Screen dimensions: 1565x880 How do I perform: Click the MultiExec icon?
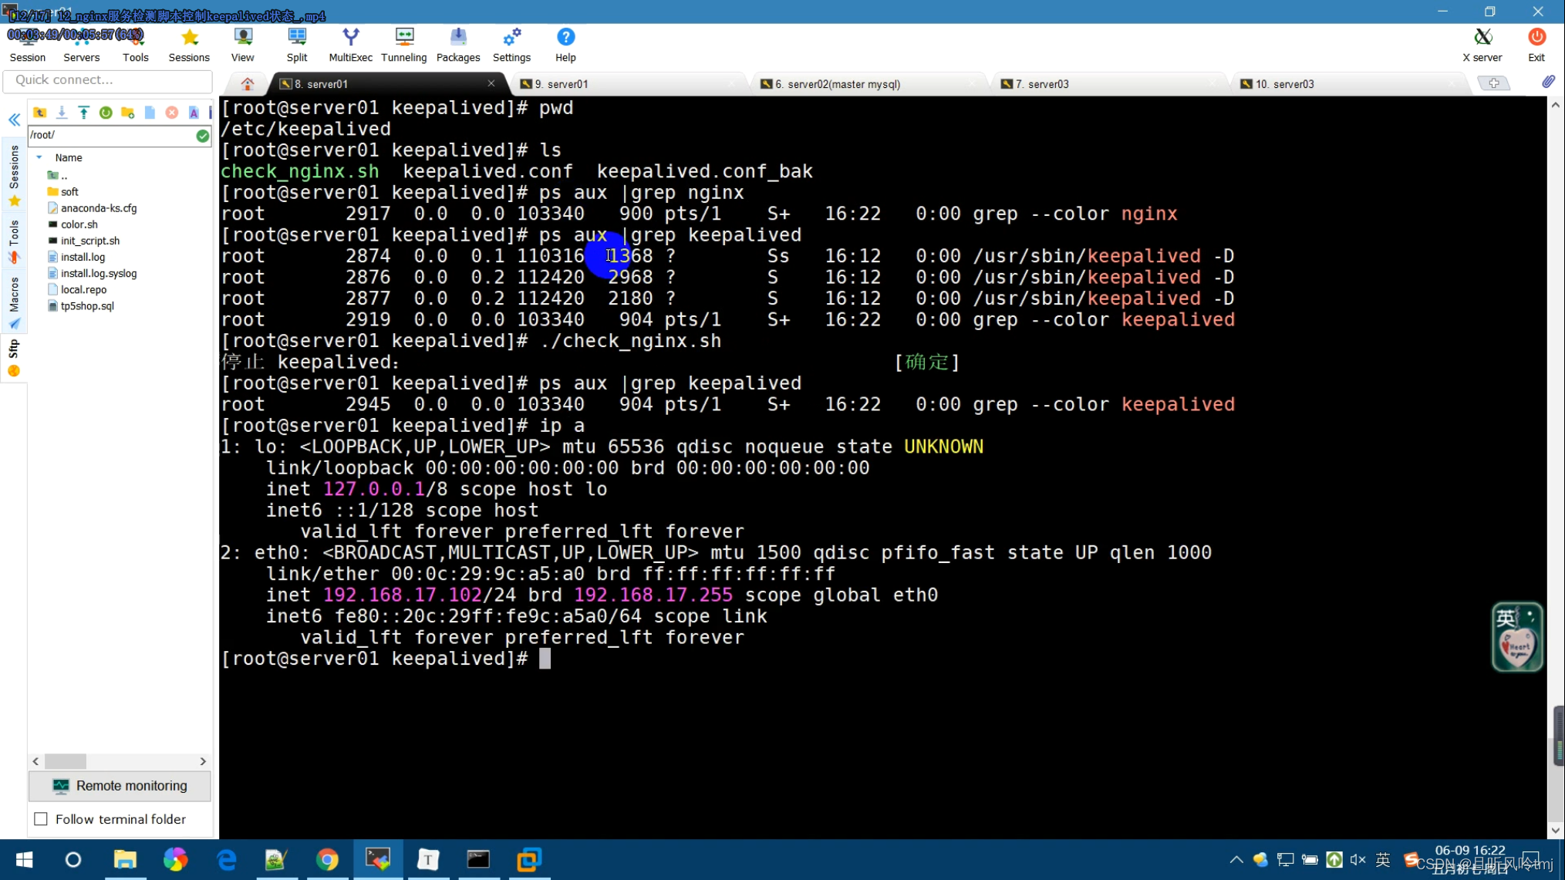pyautogui.click(x=349, y=43)
